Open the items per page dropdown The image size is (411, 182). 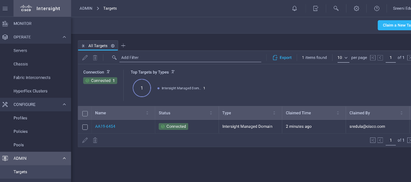[343, 58]
